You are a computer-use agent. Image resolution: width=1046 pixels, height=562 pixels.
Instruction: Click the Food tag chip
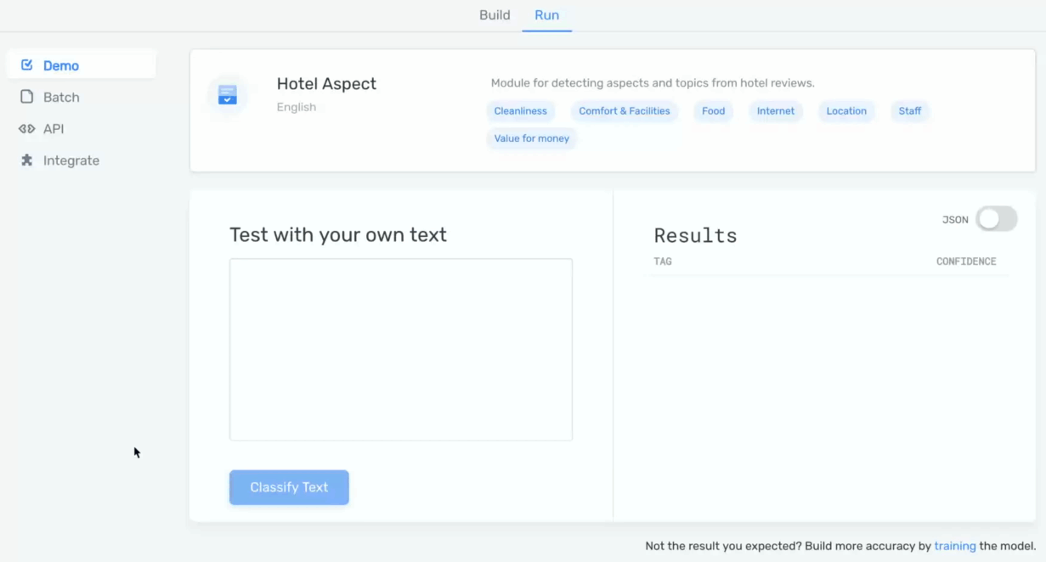pos(713,111)
